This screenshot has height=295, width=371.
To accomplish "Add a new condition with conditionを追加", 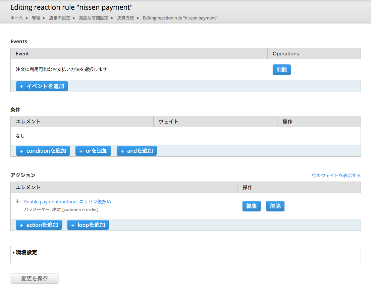I will pos(43,151).
